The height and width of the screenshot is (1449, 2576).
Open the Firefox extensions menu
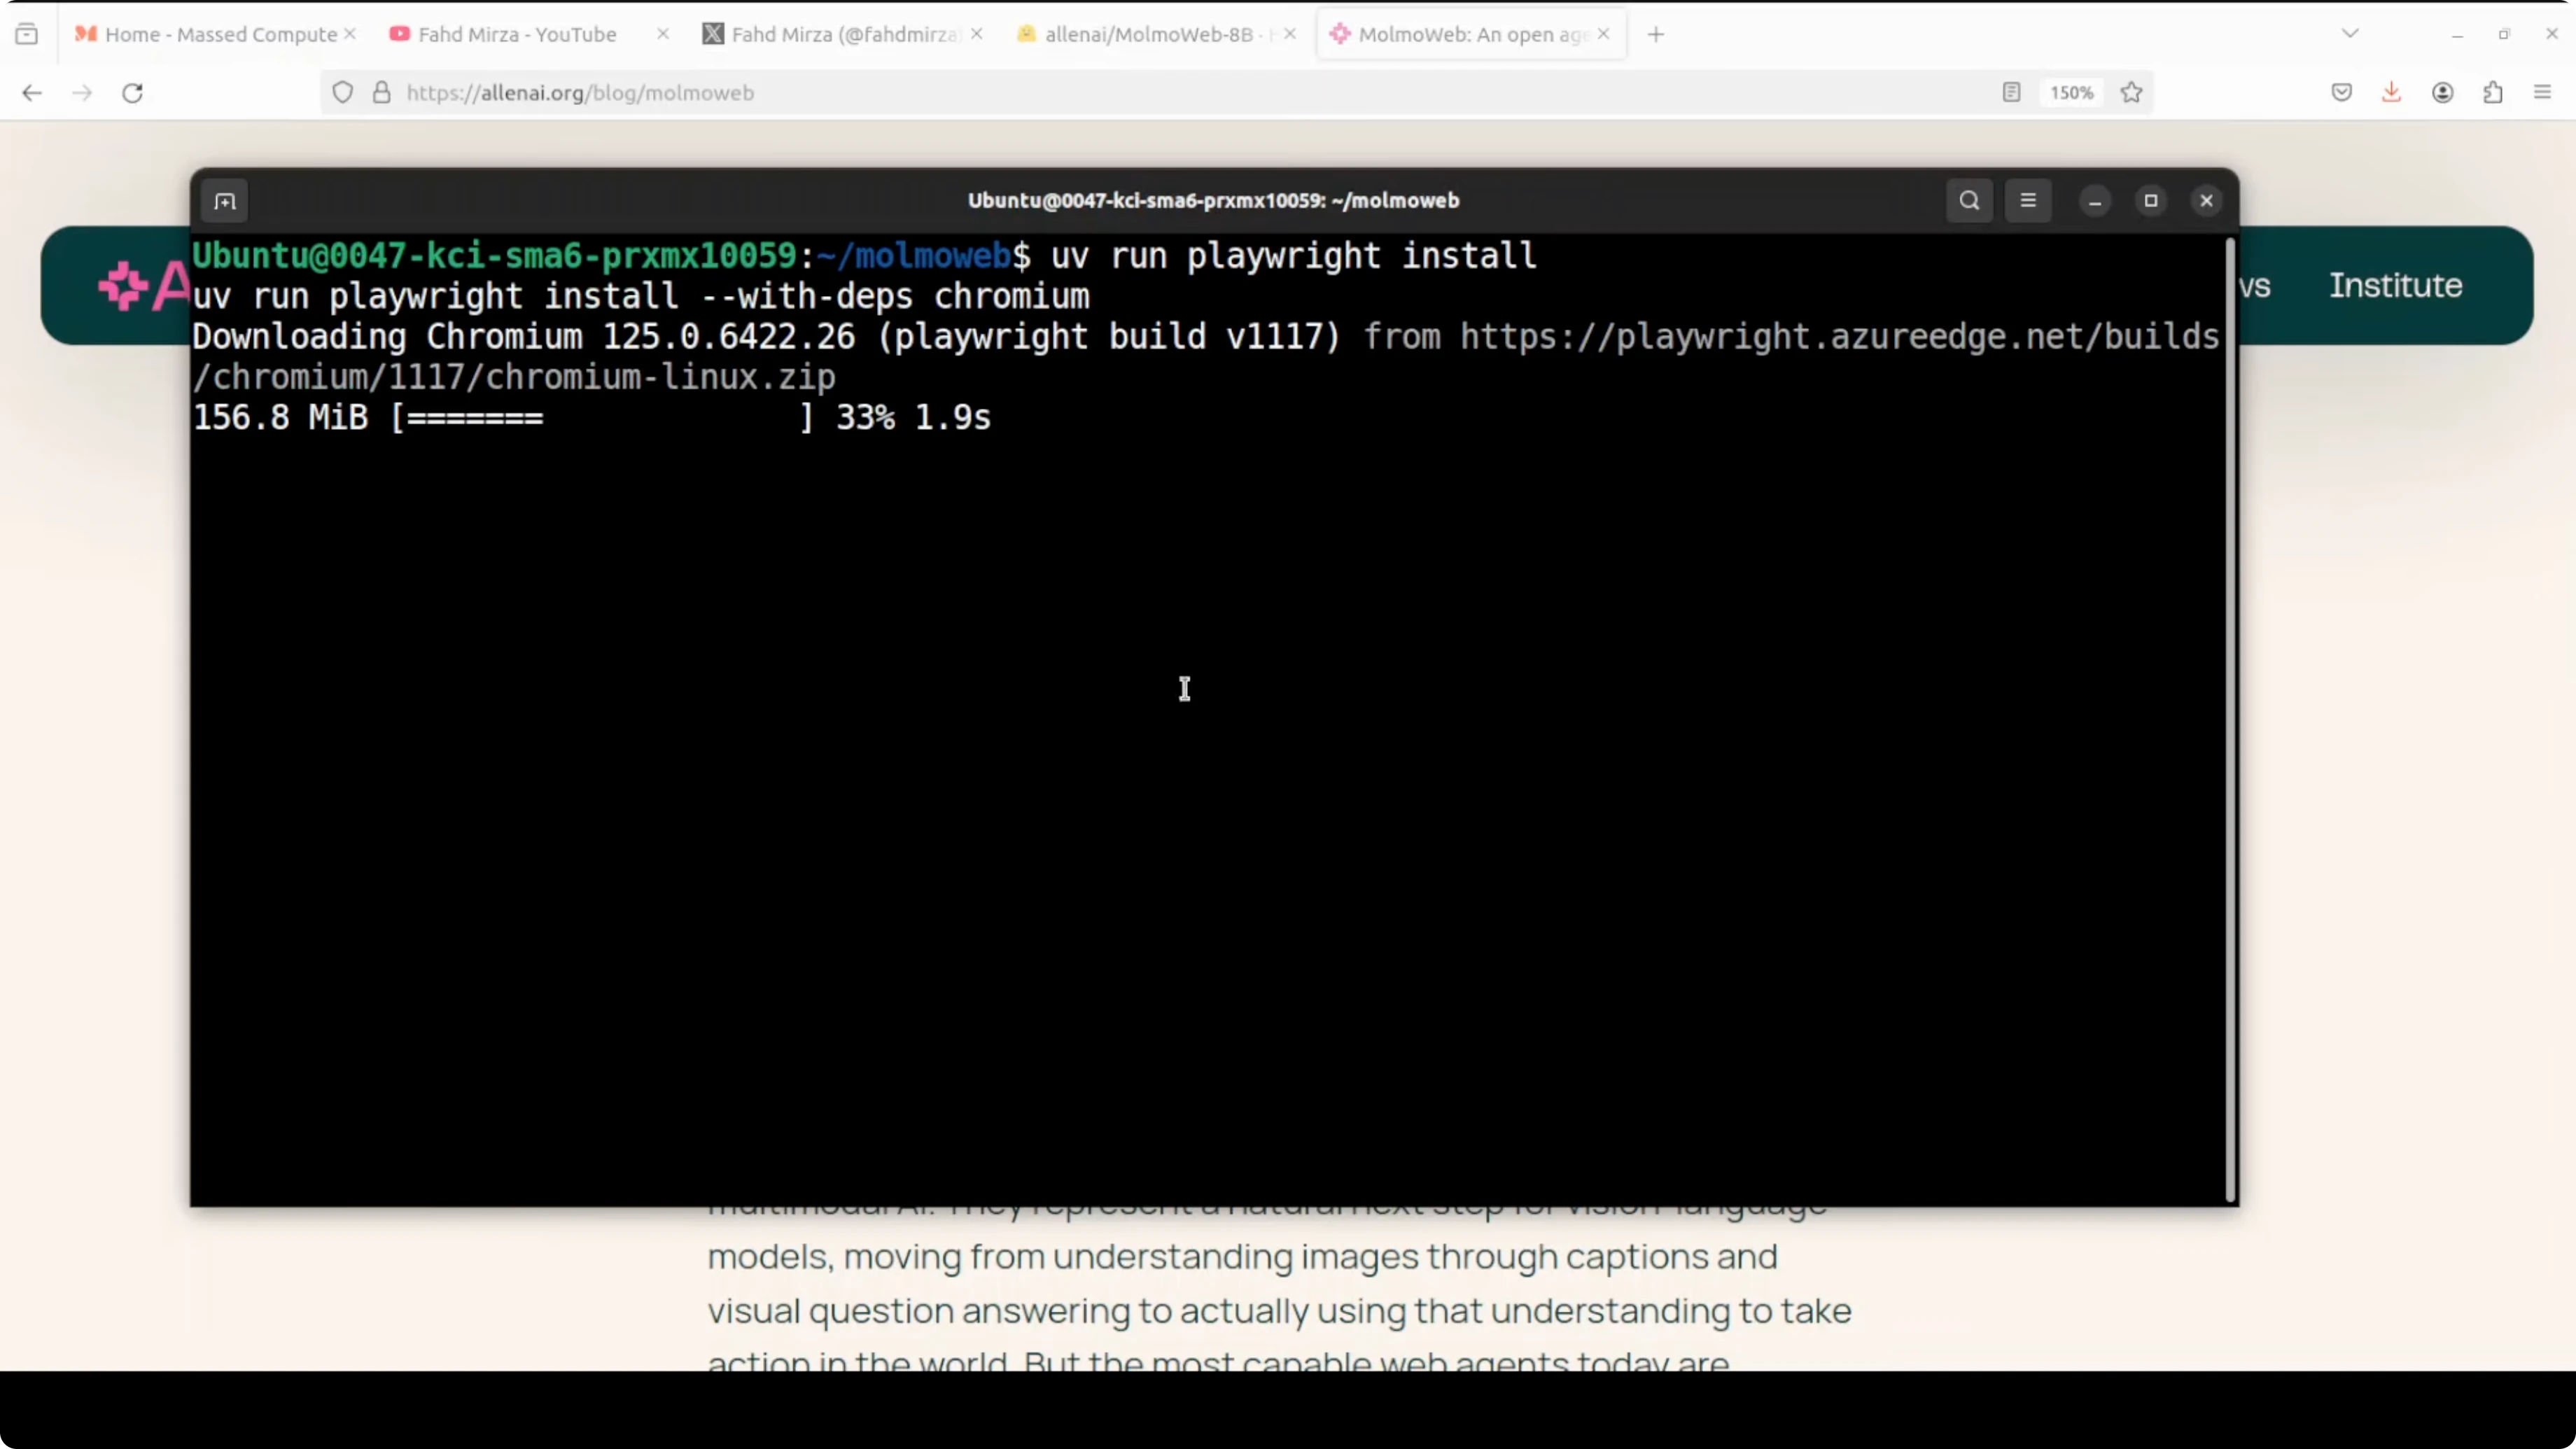click(2492, 93)
